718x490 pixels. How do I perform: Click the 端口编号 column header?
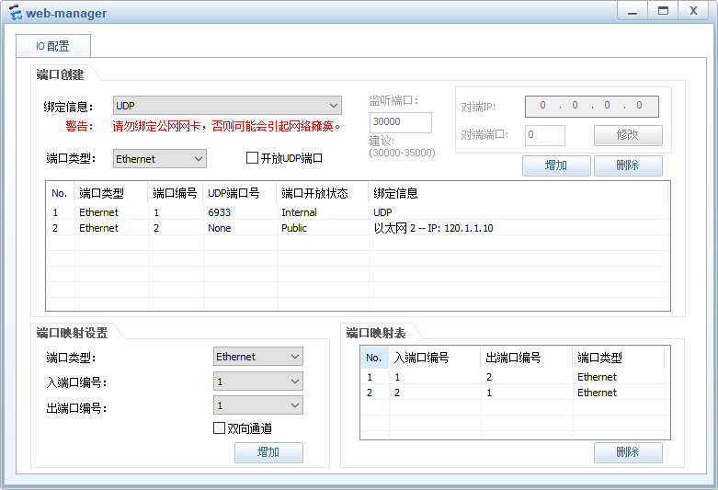click(x=176, y=193)
